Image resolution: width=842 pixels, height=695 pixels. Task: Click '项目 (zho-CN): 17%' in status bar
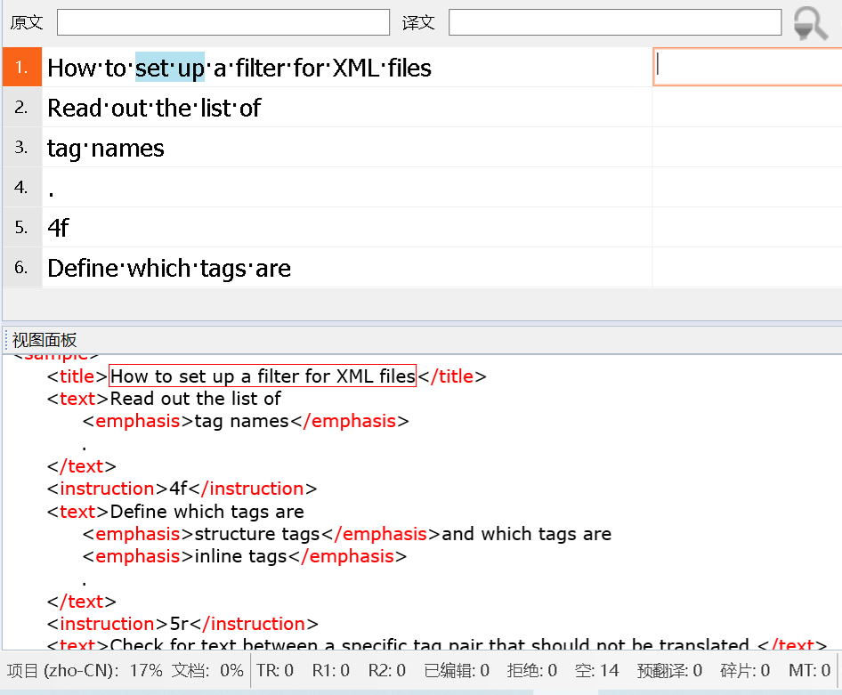(85, 670)
